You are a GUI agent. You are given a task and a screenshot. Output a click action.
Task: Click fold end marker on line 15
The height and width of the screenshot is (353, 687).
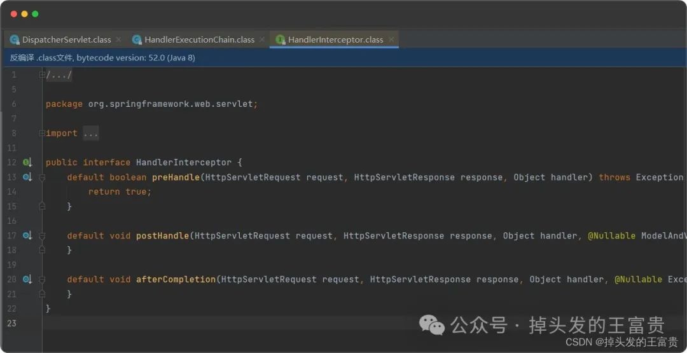pos(42,206)
